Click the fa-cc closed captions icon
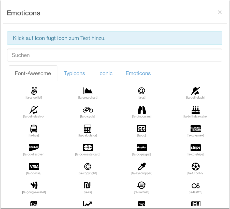The height and width of the screenshot is (209, 230). coord(141,129)
